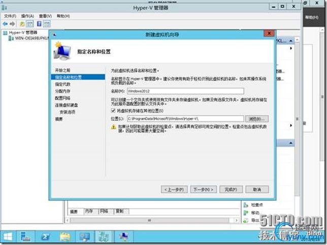This screenshot has width=327, height=245.
Task: Click the 帮助(H) item in background window
Action: (x=312, y=17)
